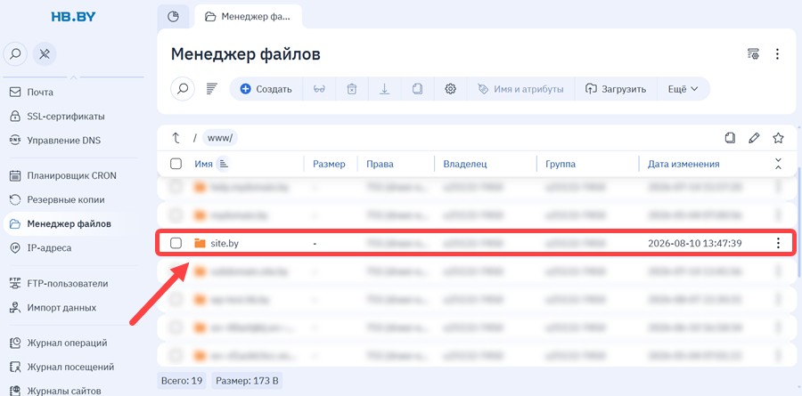Click the copy icon in toolbar
The width and height of the screenshot is (802, 396).
pos(417,89)
